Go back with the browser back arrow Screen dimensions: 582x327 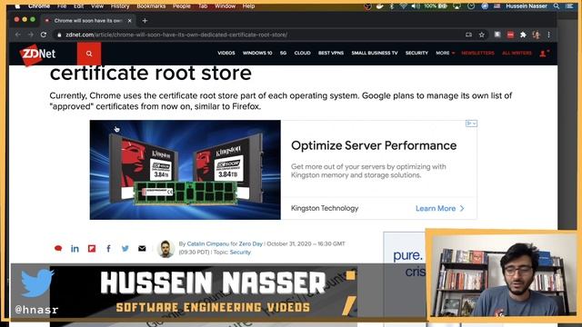pyautogui.click(x=18, y=35)
